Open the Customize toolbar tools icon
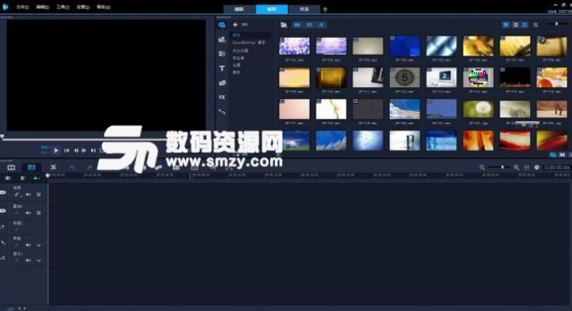 53,167
